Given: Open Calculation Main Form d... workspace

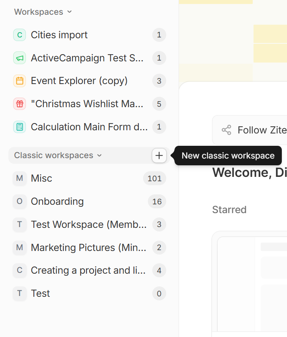Looking at the screenshot, I should tap(89, 127).
